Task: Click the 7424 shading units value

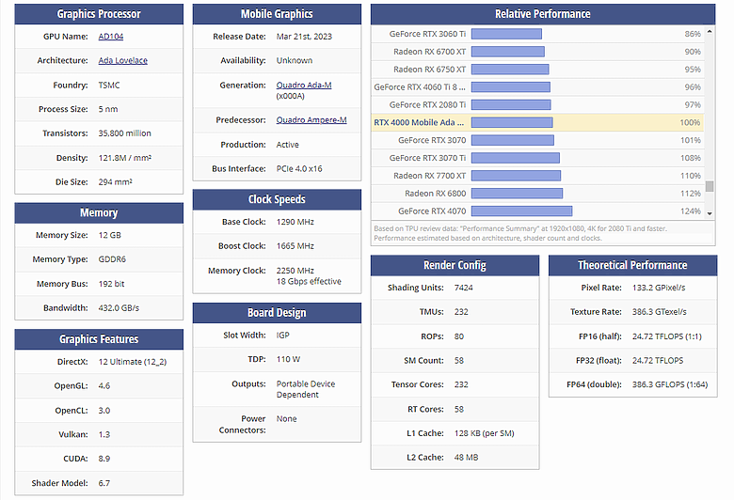Action: point(463,288)
